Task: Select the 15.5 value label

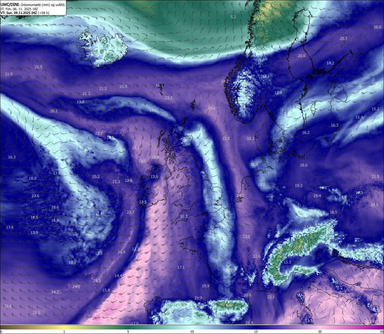Action: pyautogui.click(x=287, y=262)
